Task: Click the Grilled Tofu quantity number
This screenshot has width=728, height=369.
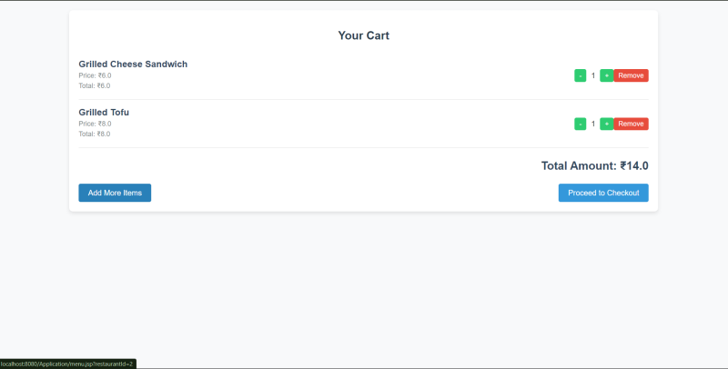Action: (x=593, y=124)
